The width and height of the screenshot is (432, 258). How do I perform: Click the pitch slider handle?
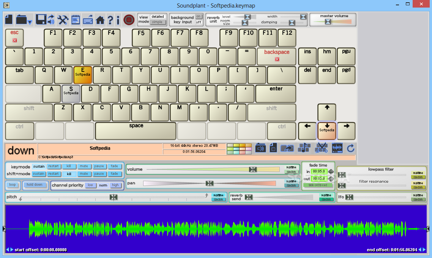click(x=113, y=197)
